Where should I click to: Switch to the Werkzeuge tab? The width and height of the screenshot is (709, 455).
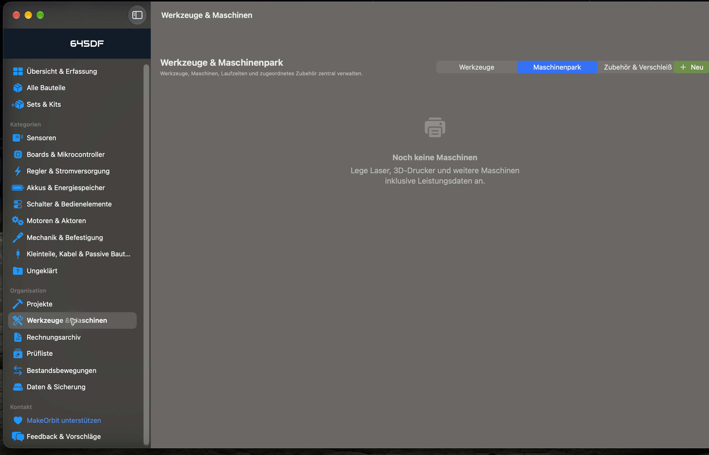tap(476, 67)
